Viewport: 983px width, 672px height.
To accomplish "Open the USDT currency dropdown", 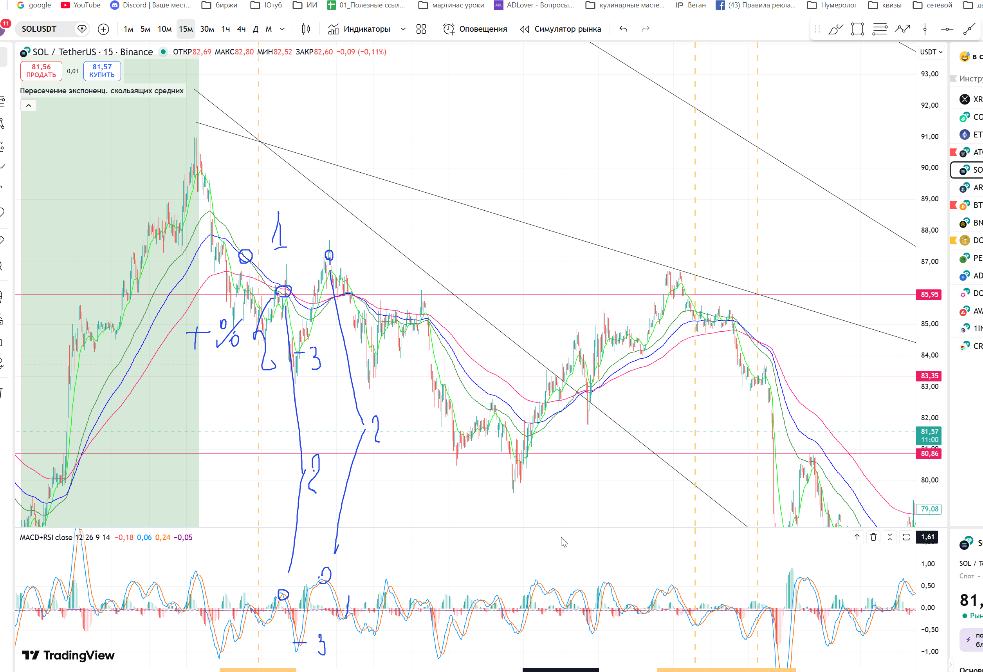I will (x=931, y=52).
